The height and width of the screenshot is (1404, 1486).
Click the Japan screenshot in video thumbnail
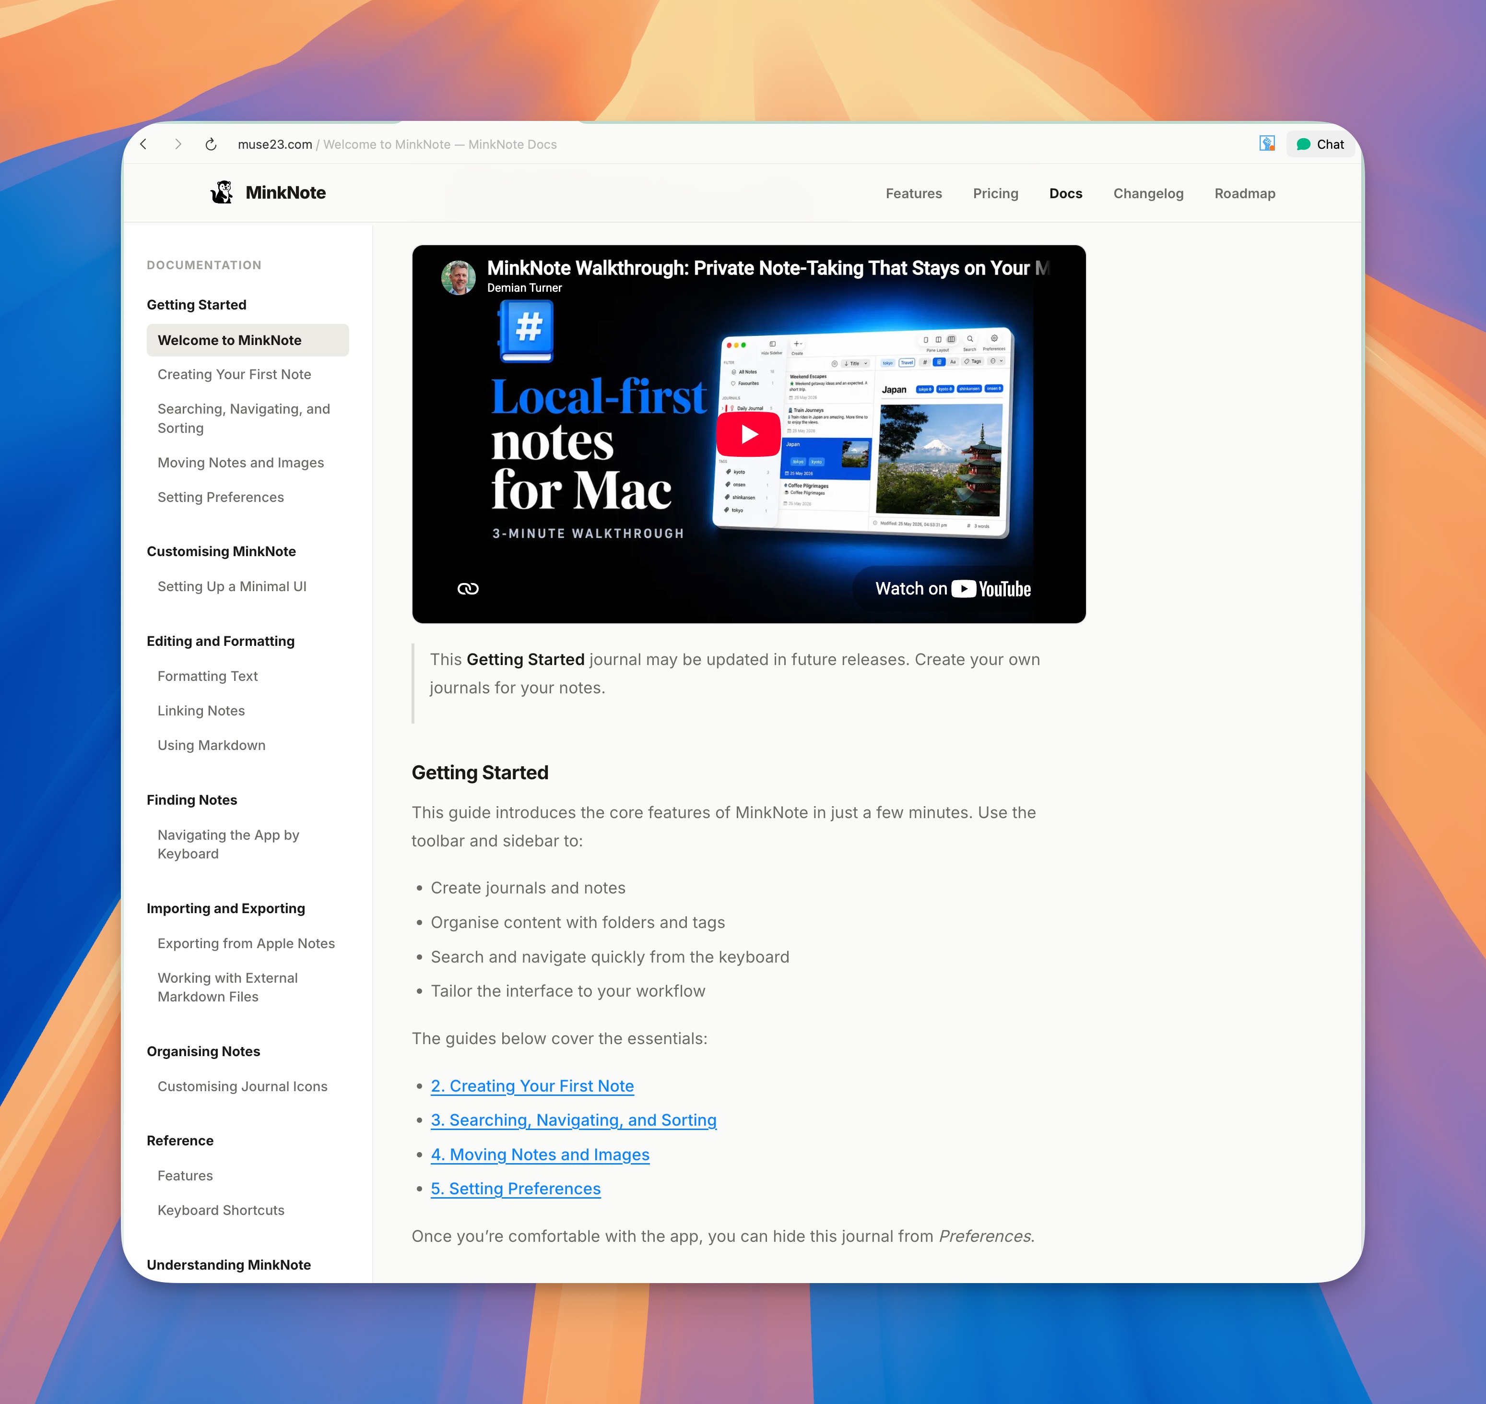941,460
